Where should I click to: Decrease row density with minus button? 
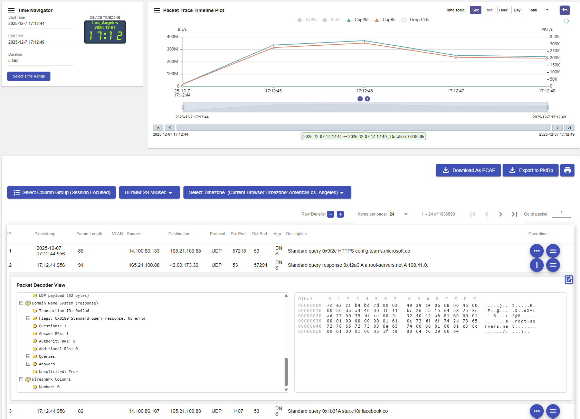coord(331,214)
